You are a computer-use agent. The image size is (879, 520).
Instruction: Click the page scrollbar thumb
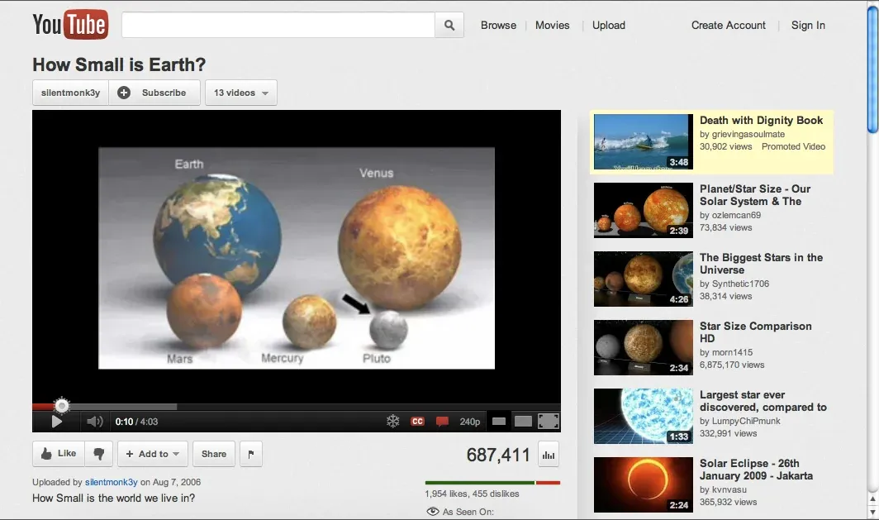point(872,70)
